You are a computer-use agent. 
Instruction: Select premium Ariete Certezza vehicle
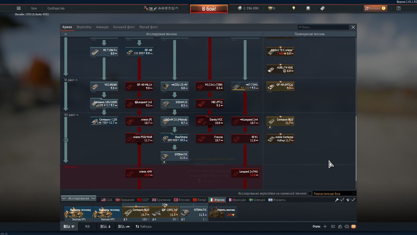(x=280, y=139)
